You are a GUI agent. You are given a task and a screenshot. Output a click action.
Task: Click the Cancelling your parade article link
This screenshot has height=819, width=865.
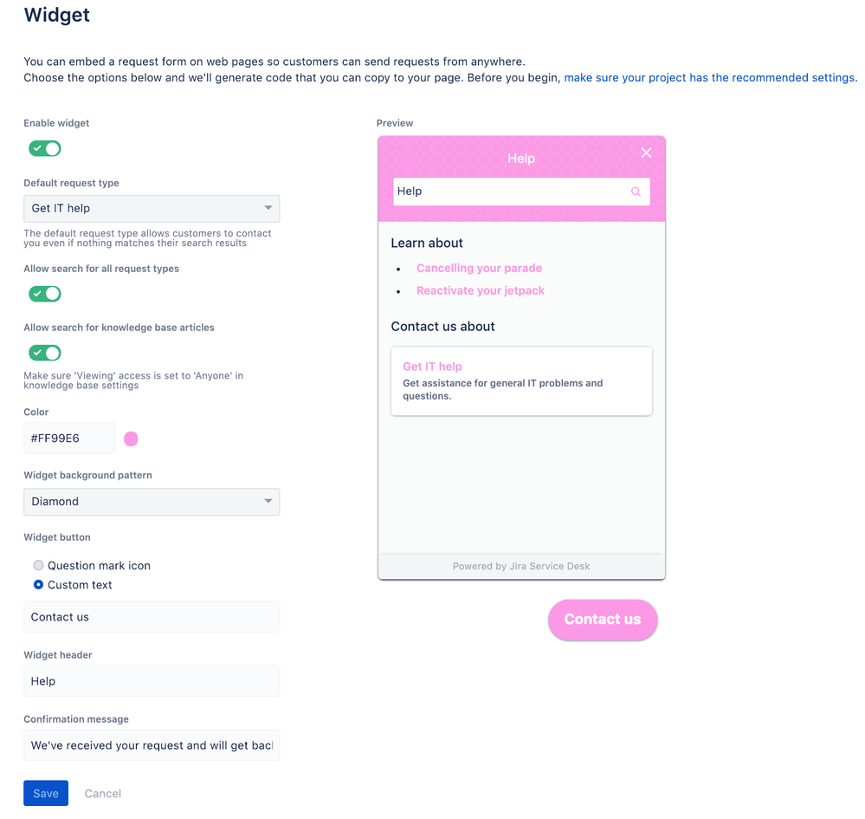479,268
